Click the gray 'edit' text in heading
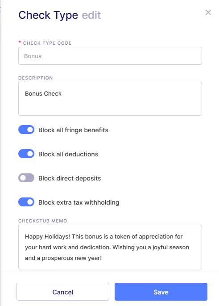This screenshot has height=306, width=219. [x=91, y=15]
